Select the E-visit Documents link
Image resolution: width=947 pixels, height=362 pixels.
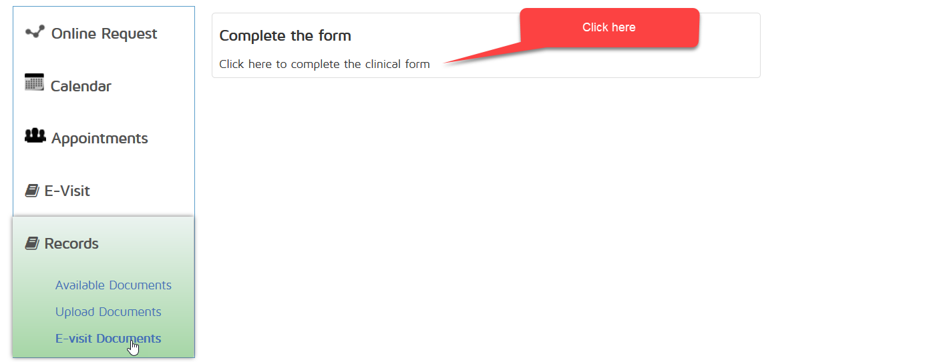[108, 339]
